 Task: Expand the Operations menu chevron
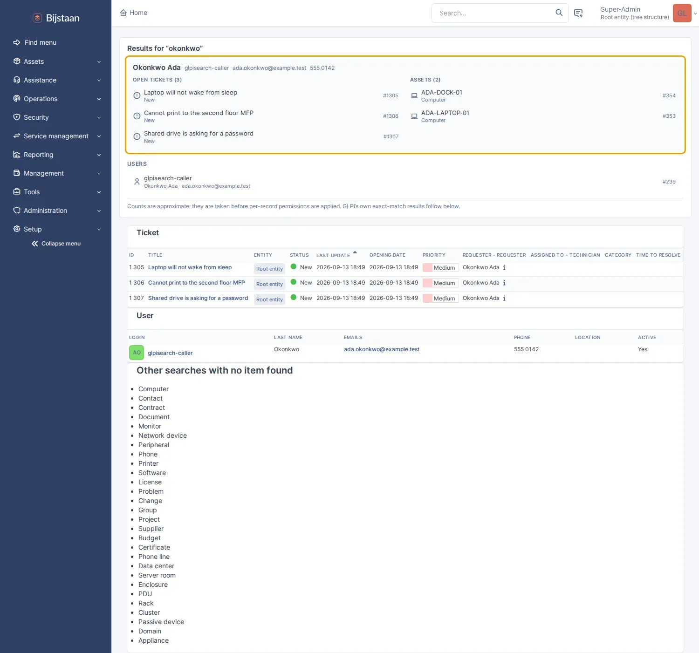click(x=99, y=99)
